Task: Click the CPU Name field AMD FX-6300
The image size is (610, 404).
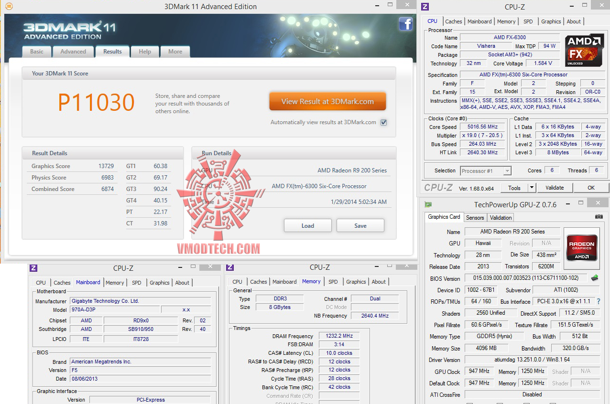Action: click(x=510, y=37)
